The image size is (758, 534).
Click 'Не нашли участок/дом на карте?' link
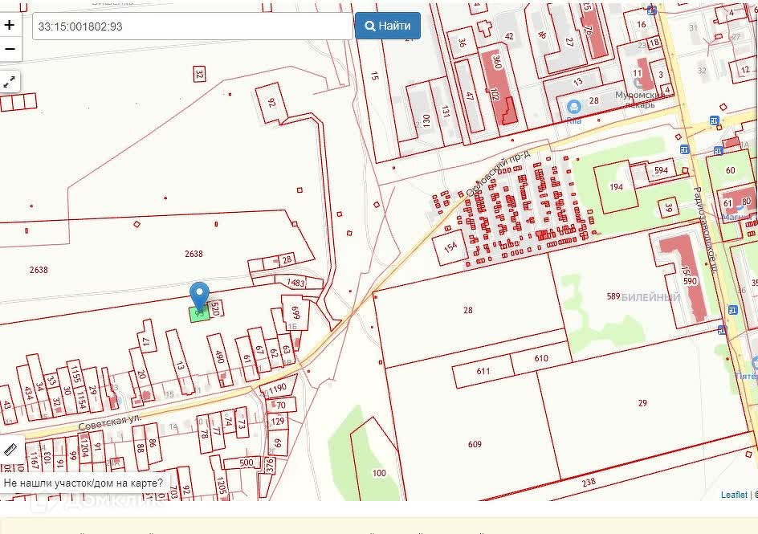click(x=84, y=483)
